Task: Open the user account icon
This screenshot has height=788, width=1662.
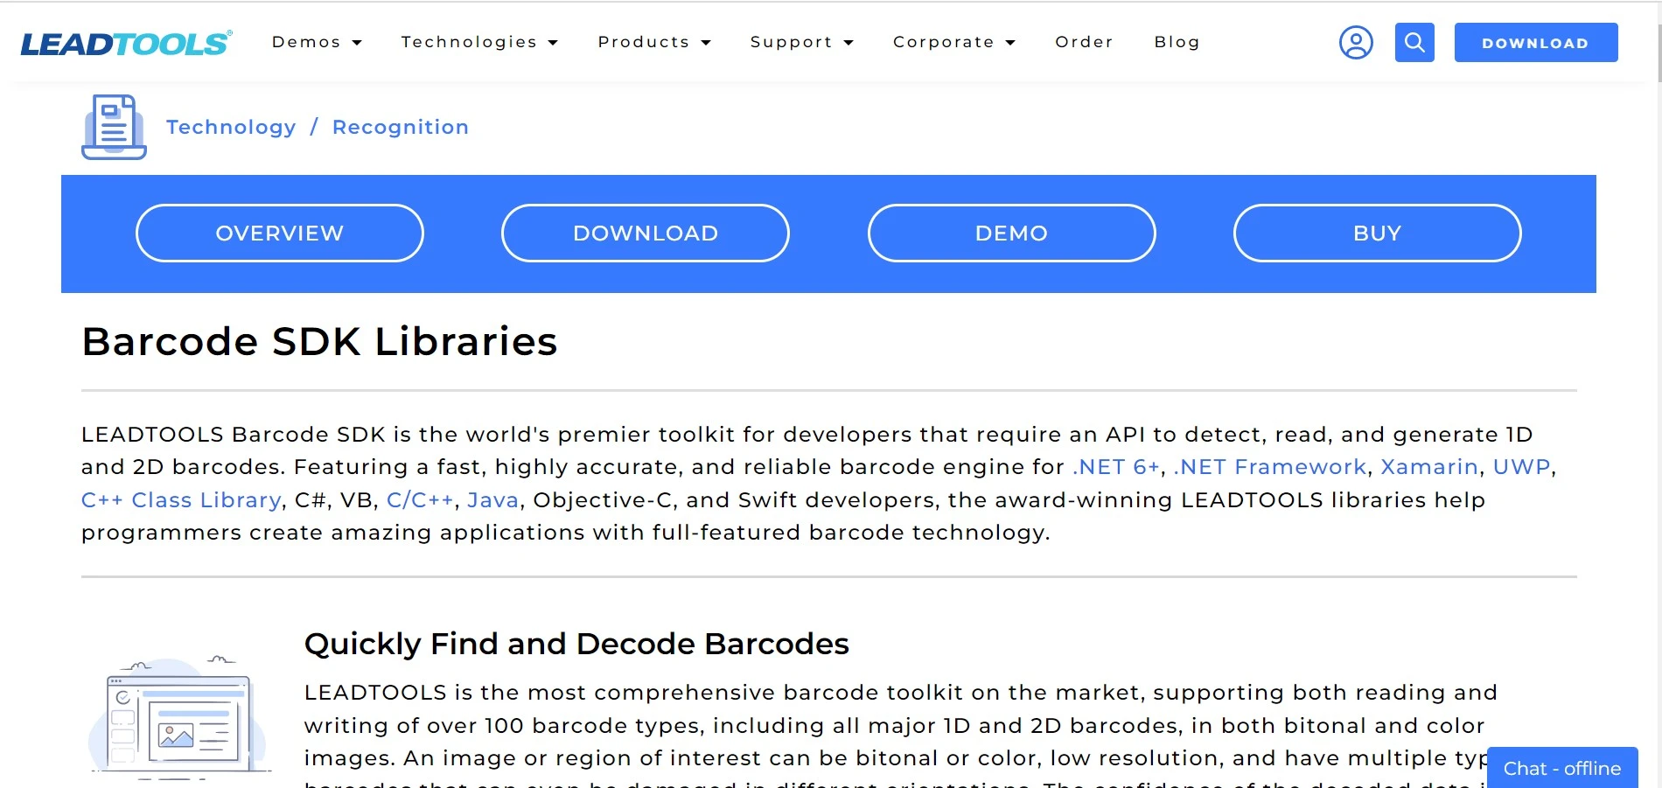Action: point(1356,43)
